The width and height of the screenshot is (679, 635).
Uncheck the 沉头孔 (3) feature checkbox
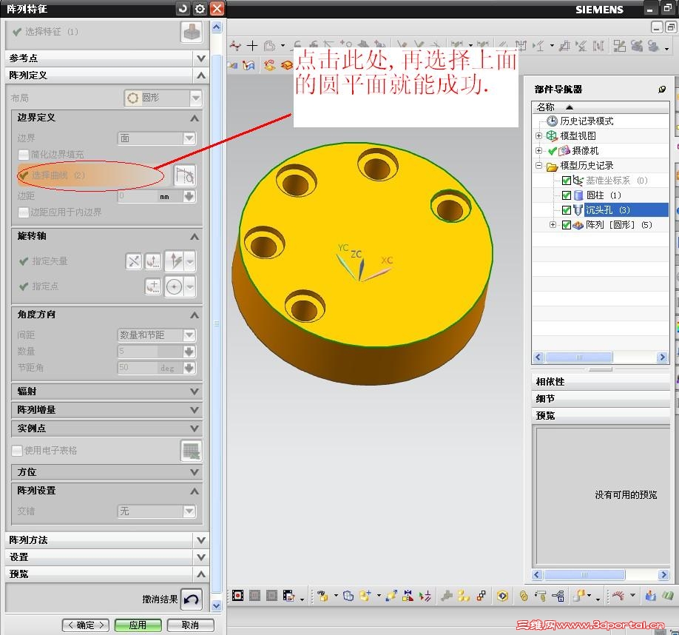tap(566, 210)
